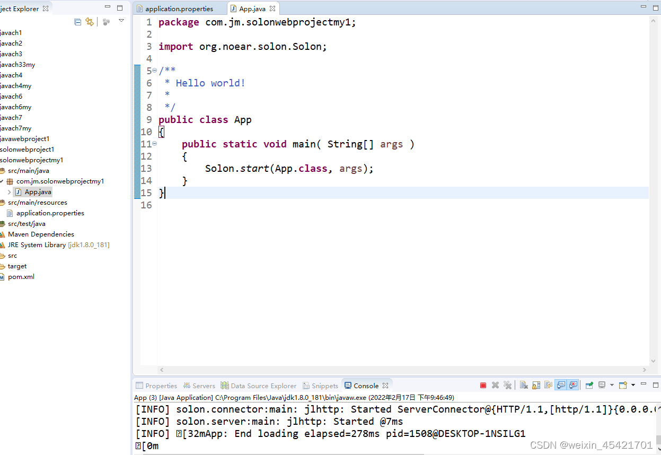Image resolution: width=661 pixels, height=455 pixels.
Task: Open the Project Explorer view menu
Action: (121, 22)
